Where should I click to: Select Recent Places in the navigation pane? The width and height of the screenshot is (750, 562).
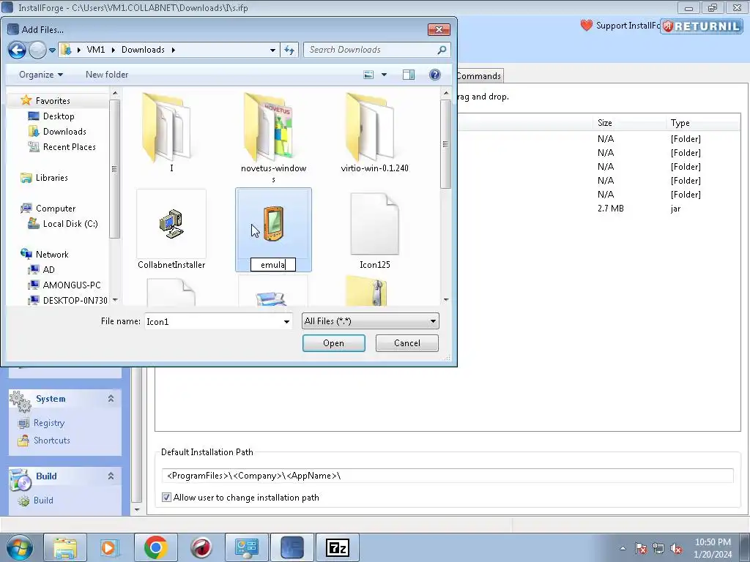69,146
